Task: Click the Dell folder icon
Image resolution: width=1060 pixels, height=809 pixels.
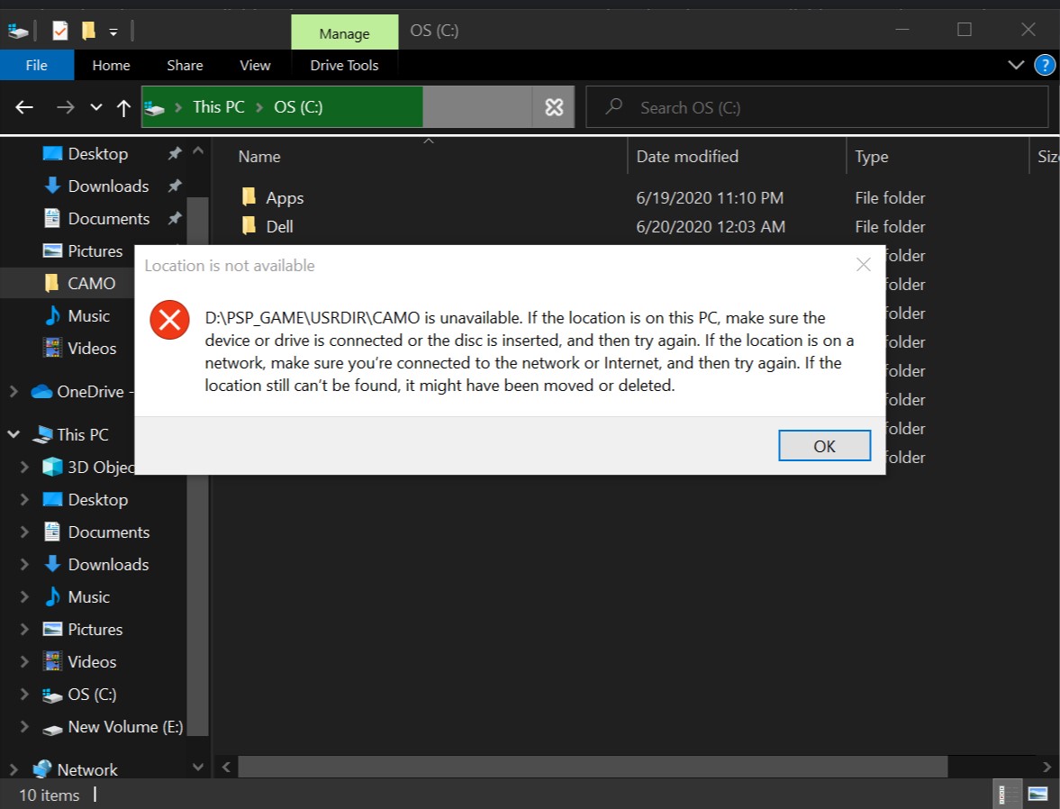Action: click(x=249, y=226)
